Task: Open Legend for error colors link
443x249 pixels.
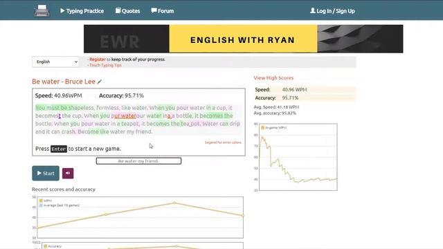Action: tap(223, 142)
